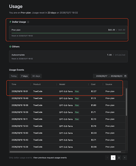The height and width of the screenshot is (166, 136).
Task: Go to page 1
Action: tap(113, 158)
